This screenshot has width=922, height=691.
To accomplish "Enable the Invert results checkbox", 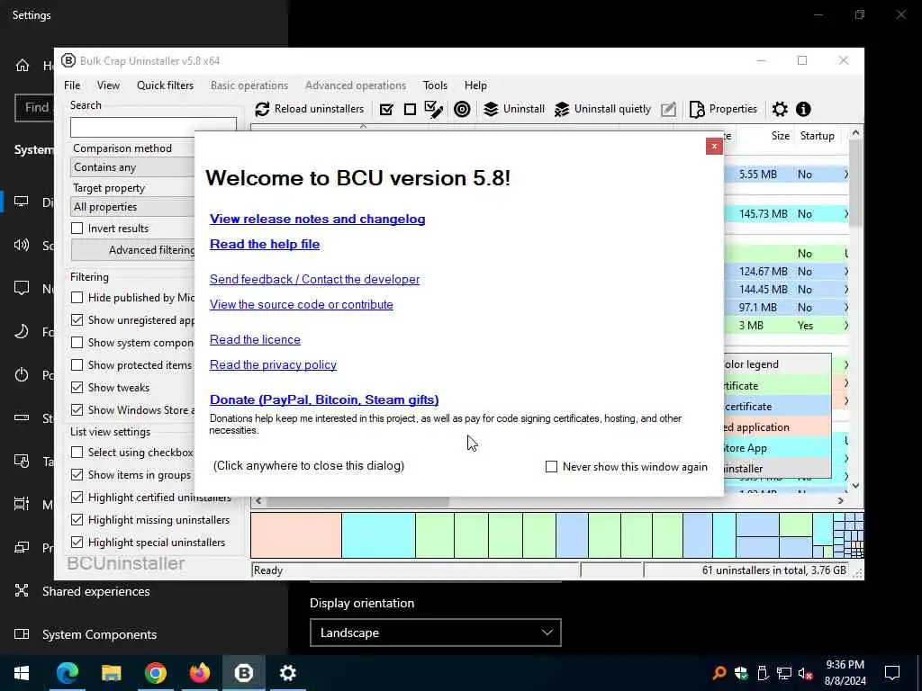I will (77, 228).
